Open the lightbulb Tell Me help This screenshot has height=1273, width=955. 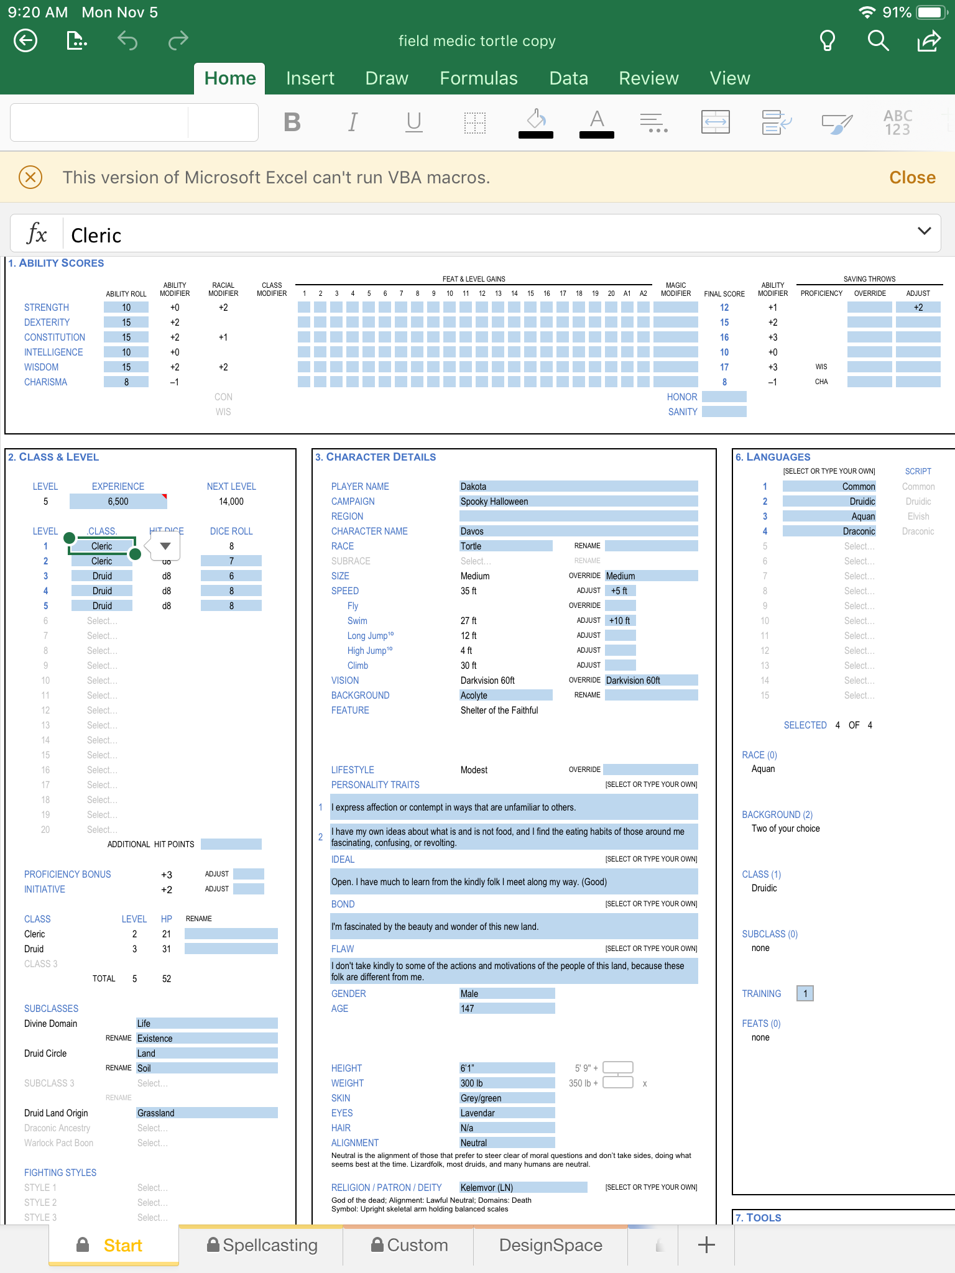point(827,41)
